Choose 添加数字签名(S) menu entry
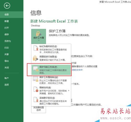The height and width of the screenshot is (122, 131). [x=51, y=101]
